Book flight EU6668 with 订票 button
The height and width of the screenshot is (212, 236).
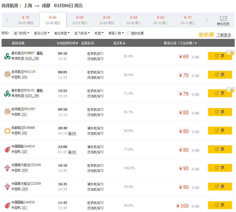220,131
